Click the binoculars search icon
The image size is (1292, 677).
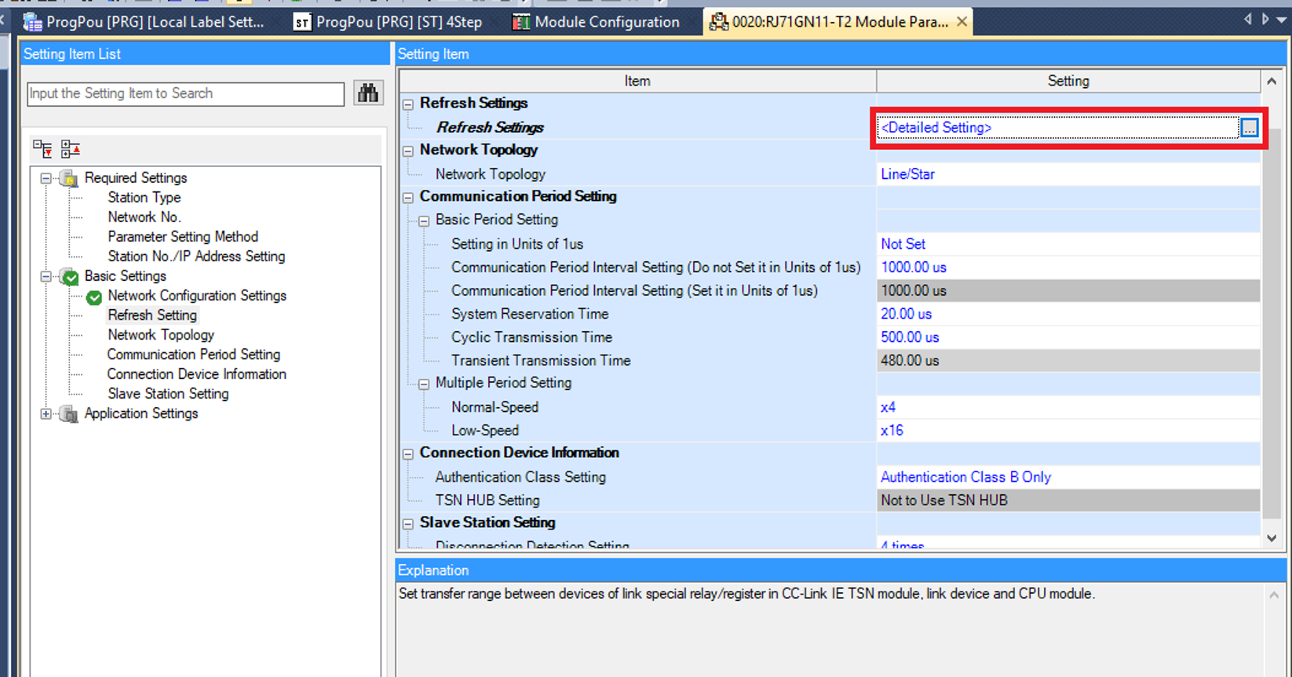click(367, 93)
